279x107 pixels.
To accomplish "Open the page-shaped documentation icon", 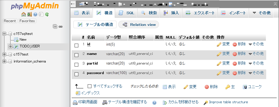I will [41, 14].
